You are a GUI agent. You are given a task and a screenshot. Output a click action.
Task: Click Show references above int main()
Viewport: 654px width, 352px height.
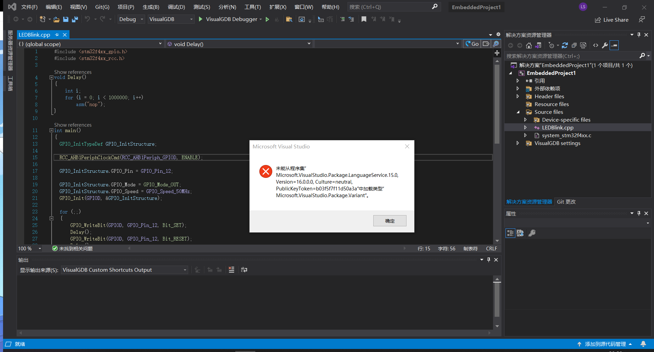(x=73, y=125)
